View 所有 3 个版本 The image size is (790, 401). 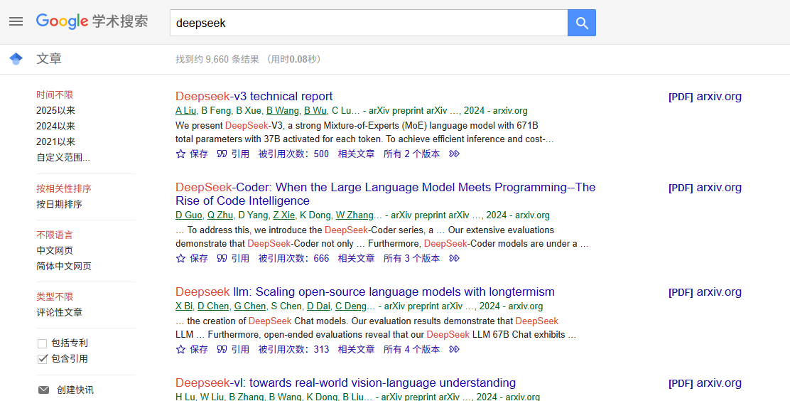(x=411, y=258)
